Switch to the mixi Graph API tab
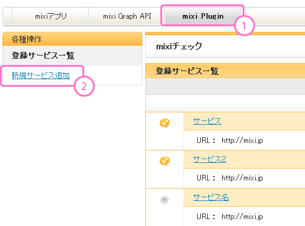305x226 pixels. [x=127, y=16]
